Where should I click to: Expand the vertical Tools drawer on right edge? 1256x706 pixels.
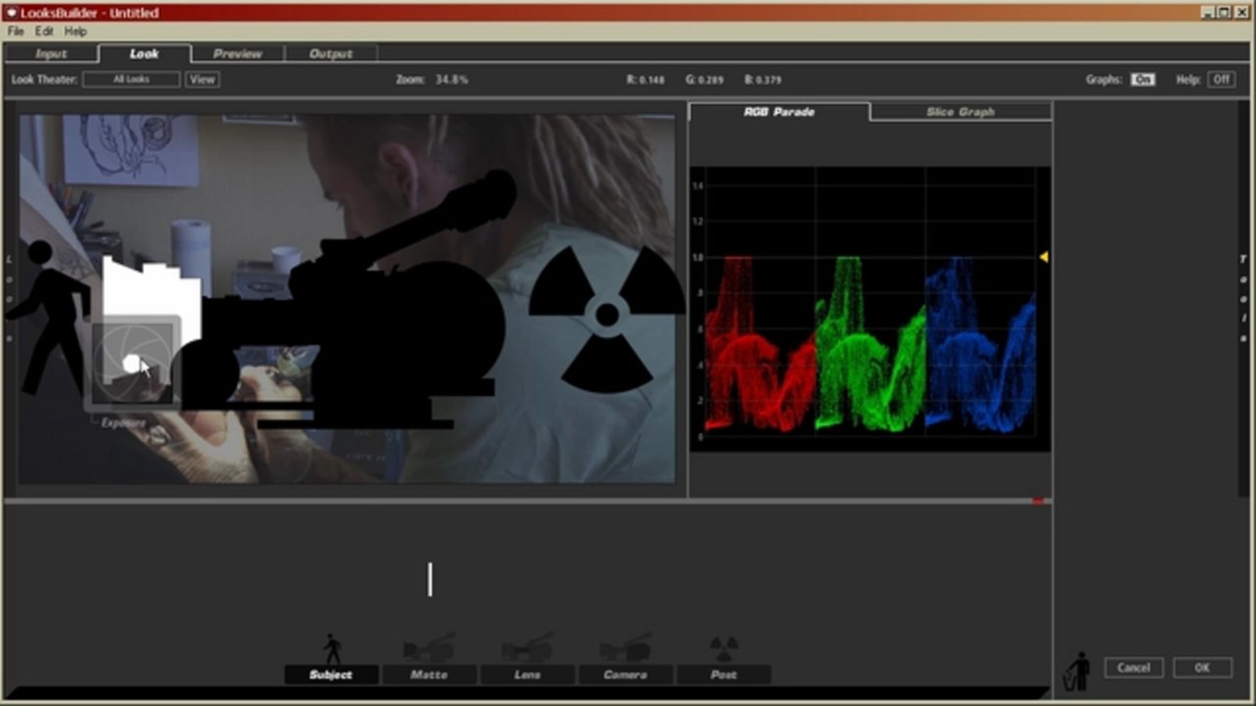tap(1243, 298)
